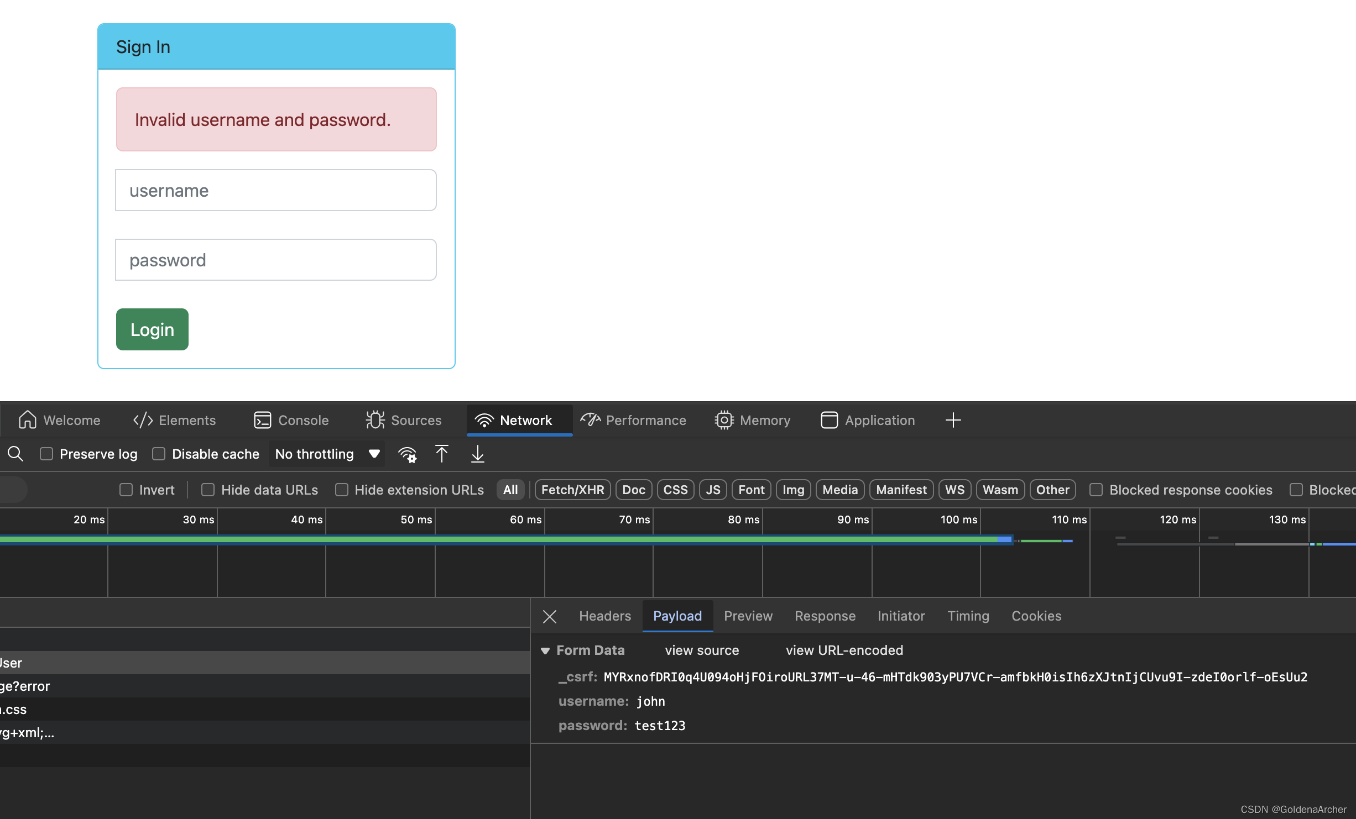This screenshot has height=819, width=1356.
Task: Open the Welcome home icon tab
Action: coord(59,420)
